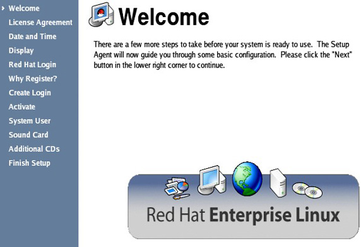This screenshot has height=247, width=361.
Task: Select the Sound Card step
Action: click(x=28, y=135)
